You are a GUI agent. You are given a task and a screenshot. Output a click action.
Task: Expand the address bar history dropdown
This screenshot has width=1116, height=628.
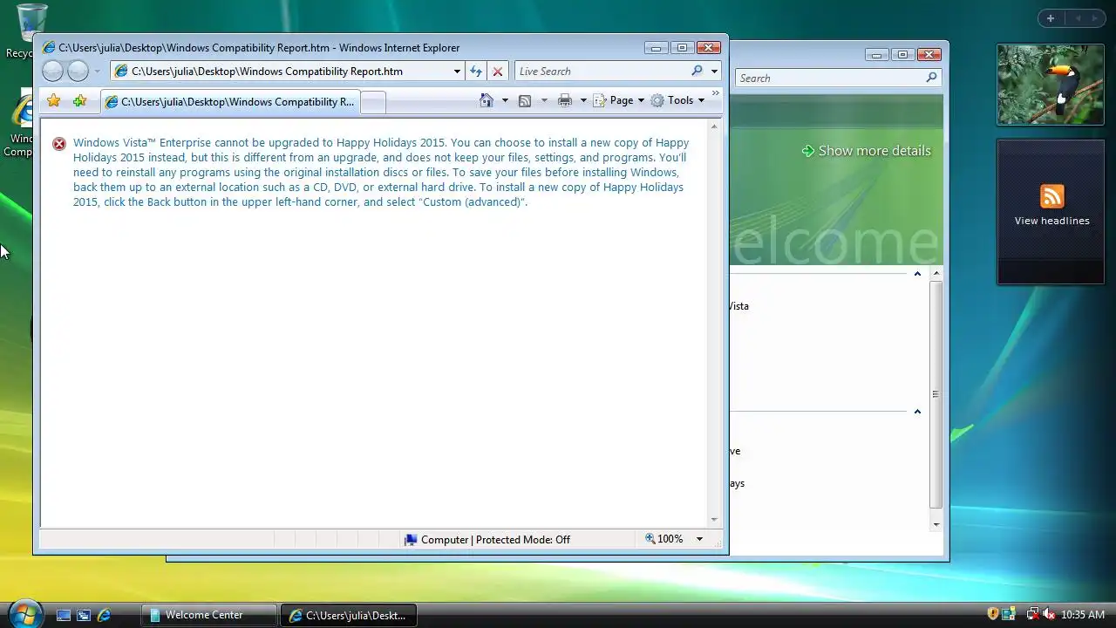(x=457, y=72)
